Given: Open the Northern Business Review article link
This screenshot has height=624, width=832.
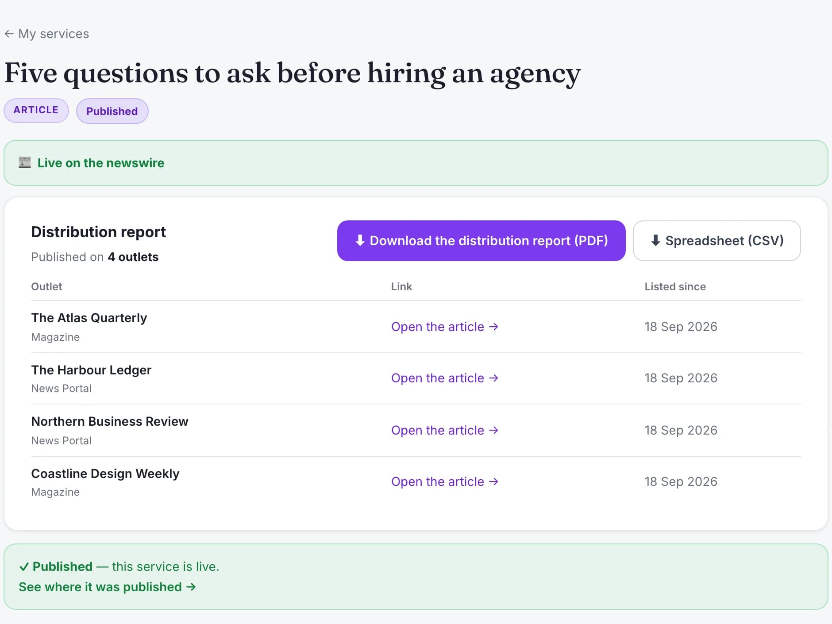Looking at the screenshot, I should pos(445,430).
